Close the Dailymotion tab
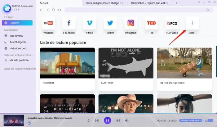This screenshot has width=217, height=127. (x=167, y=3)
